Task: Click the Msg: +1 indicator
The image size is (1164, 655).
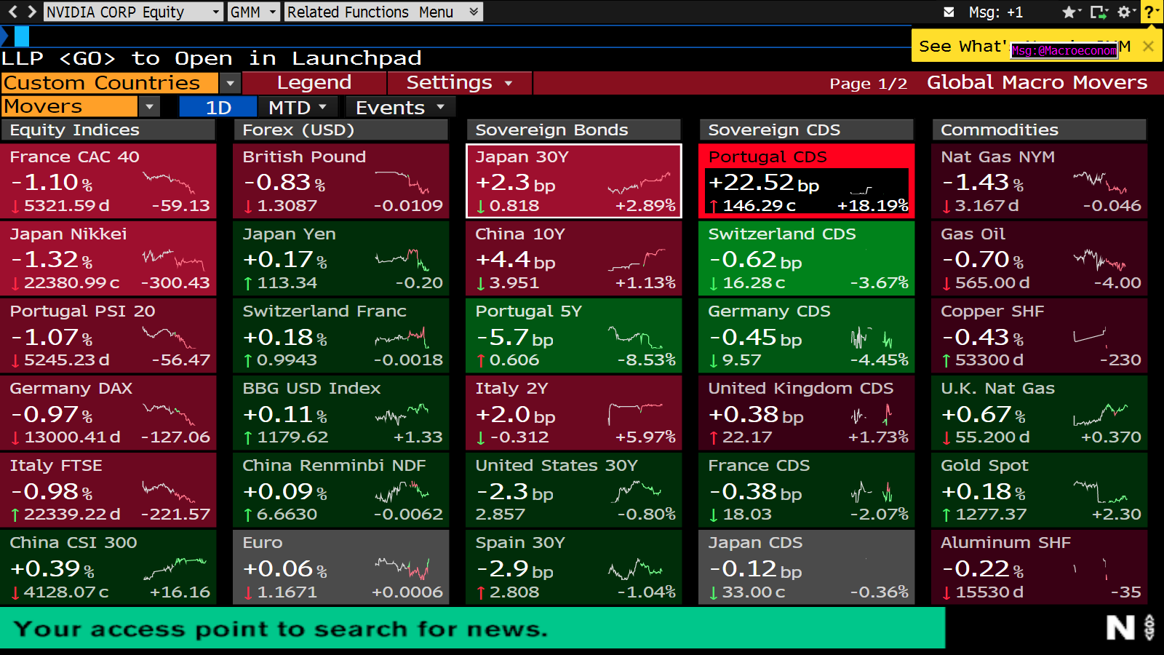Action: (x=995, y=12)
